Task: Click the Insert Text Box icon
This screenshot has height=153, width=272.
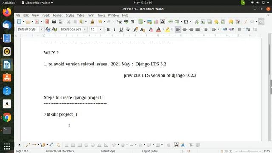Action: (x=162, y=22)
